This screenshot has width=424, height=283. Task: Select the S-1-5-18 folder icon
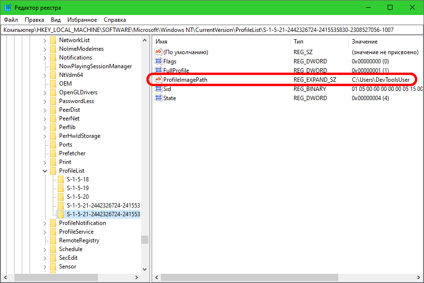(x=61, y=179)
